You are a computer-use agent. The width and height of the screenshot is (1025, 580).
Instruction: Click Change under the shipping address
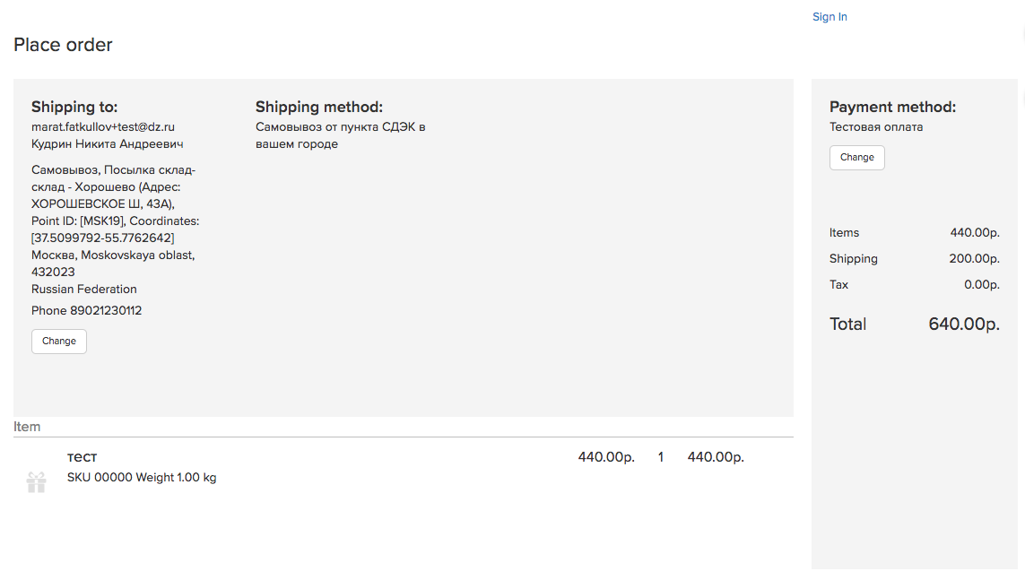(x=59, y=341)
